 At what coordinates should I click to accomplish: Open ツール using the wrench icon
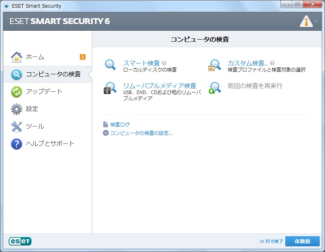[16, 126]
